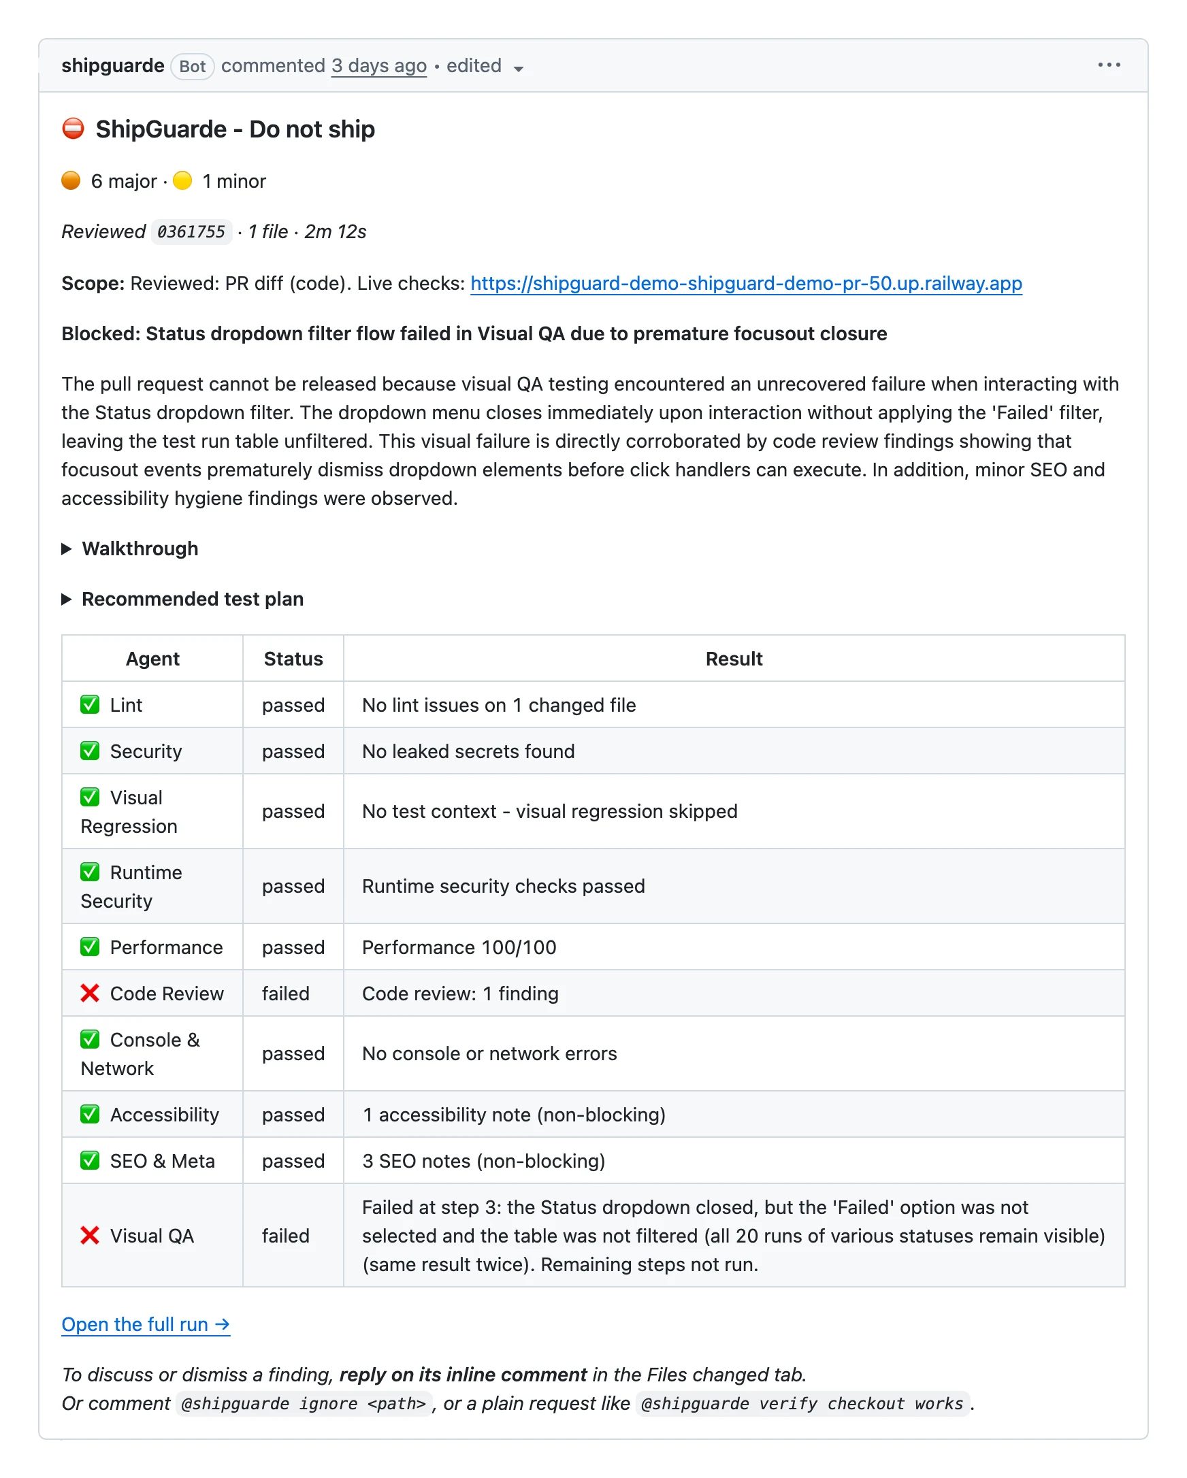
Task: Click the green check icon for Performance
Action: point(90,946)
